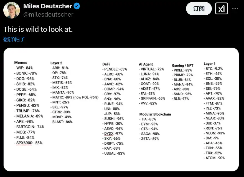Click the blue verified badge
244x177 pixels.
point(77,6)
